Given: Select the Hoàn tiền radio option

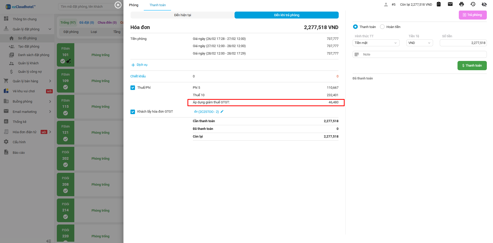Looking at the screenshot, I should point(382,27).
